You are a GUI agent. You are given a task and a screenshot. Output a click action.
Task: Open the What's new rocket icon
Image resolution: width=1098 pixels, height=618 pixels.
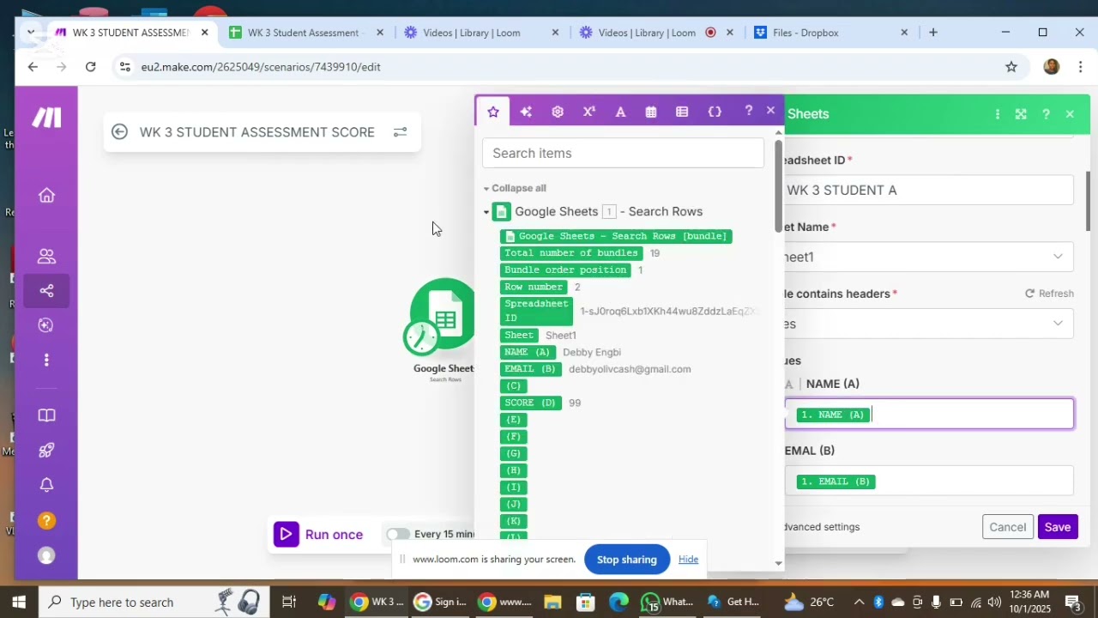pyautogui.click(x=46, y=450)
